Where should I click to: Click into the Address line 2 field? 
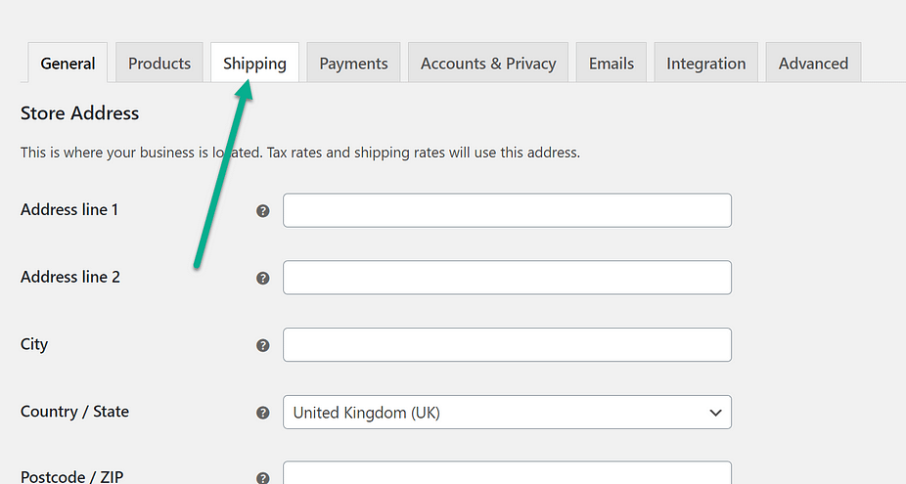click(x=507, y=278)
